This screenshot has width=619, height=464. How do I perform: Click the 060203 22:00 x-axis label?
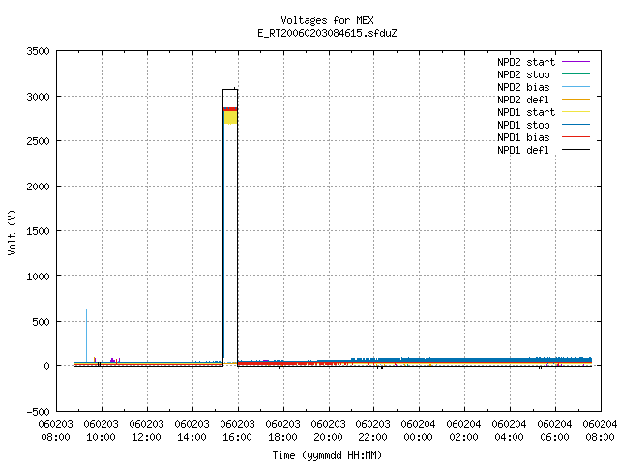[x=372, y=431]
